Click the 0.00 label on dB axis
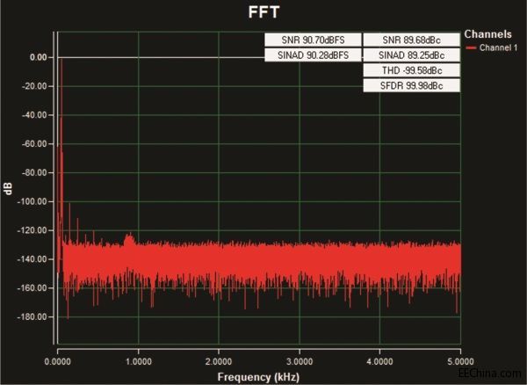Screen dimensions: 527x385 pos(38,57)
